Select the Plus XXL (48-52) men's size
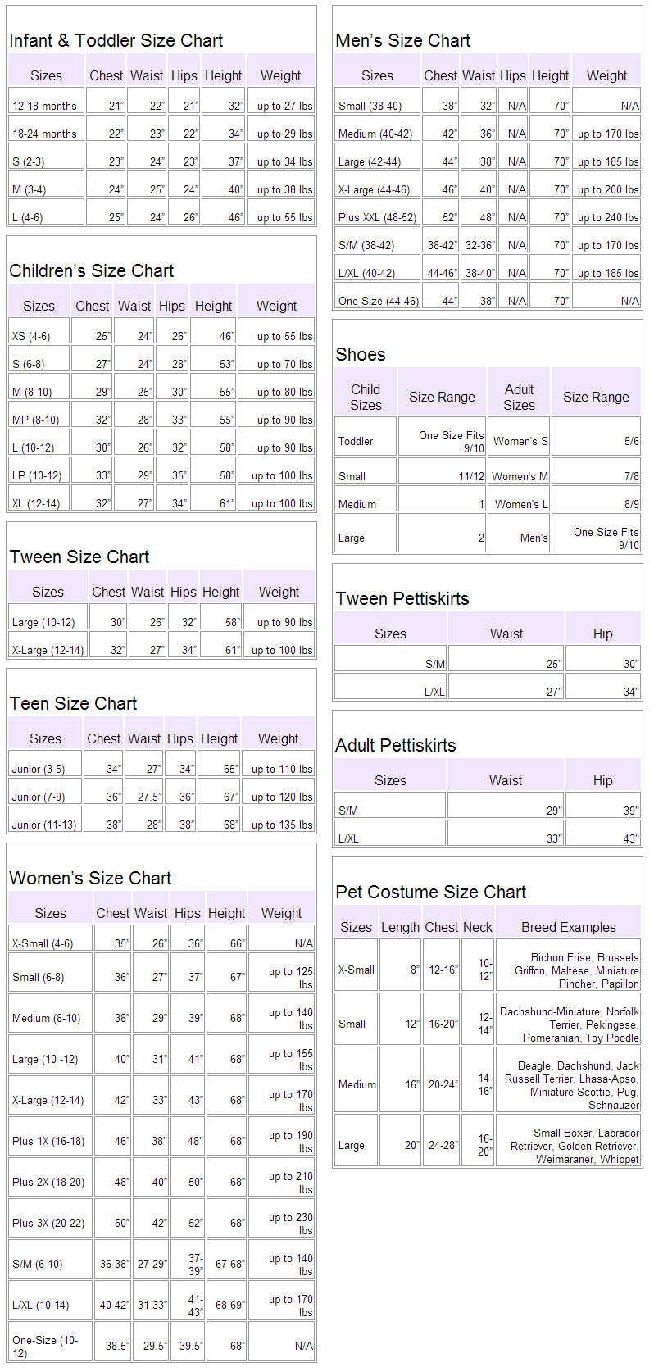The height and width of the screenshot is (1372, 654). click(x=377, y=217)
